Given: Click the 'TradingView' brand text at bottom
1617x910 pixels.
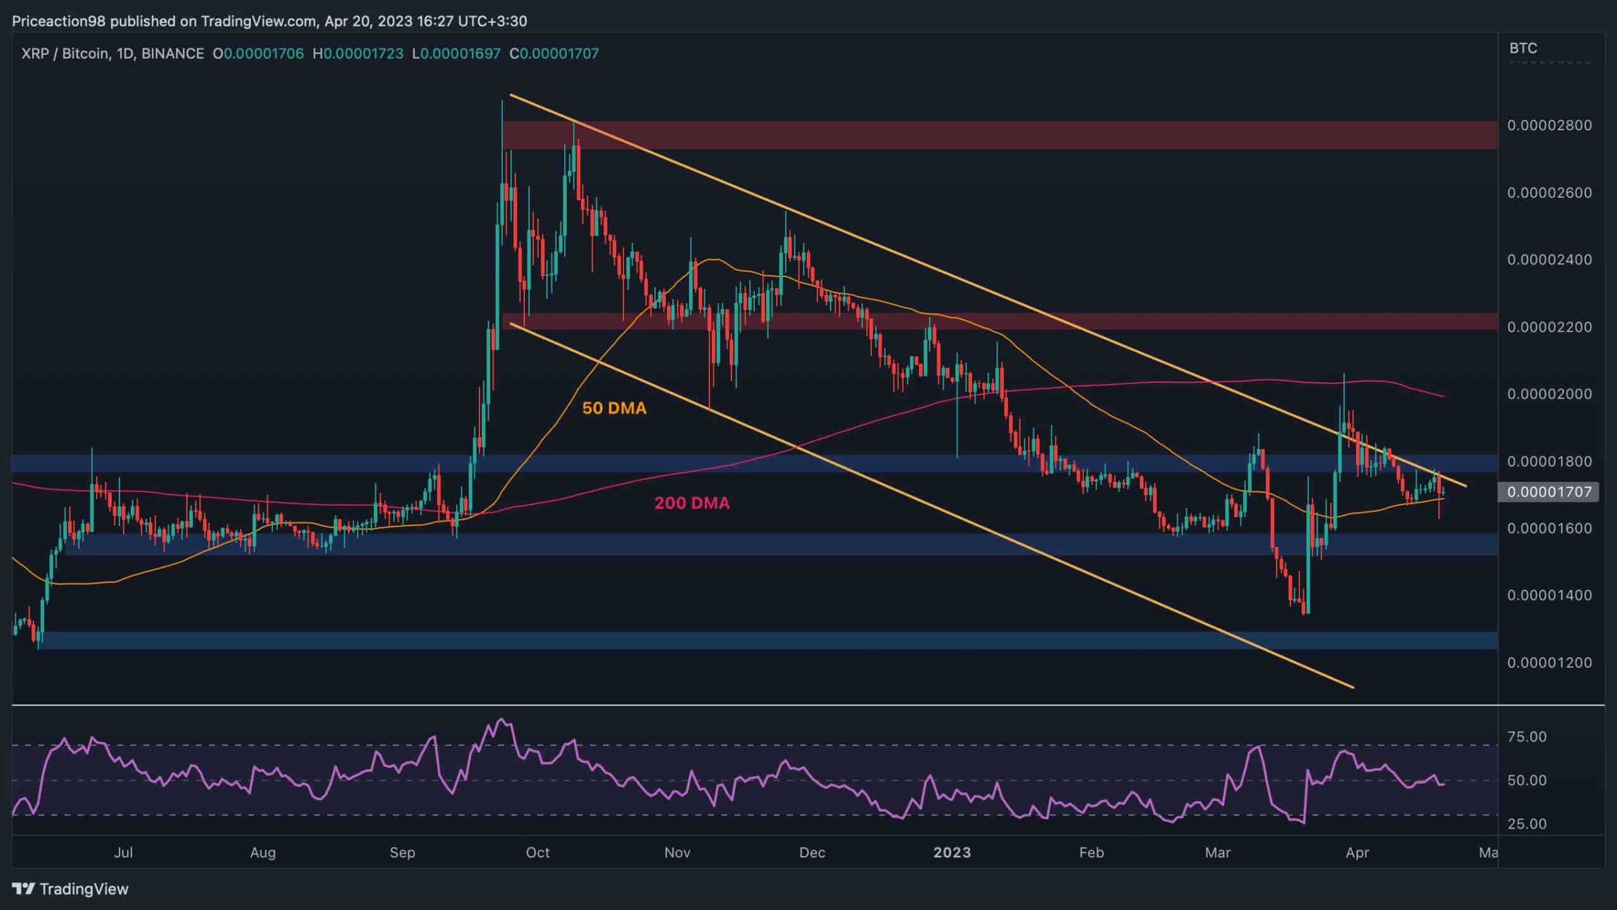Looking at the screenshot, I should tap(84, 889).
